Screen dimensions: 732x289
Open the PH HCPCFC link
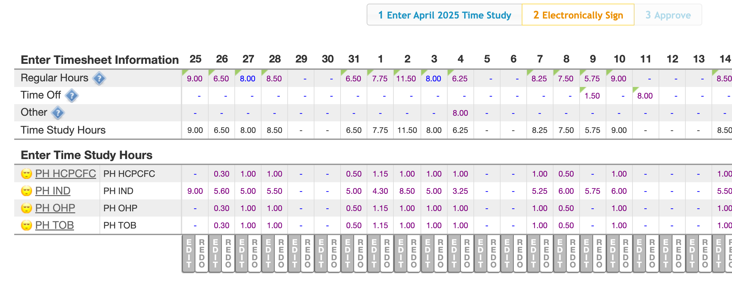[65, 174]
